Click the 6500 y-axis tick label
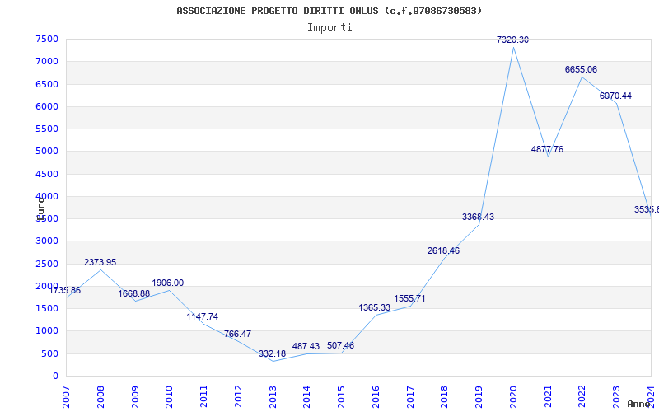Screen dimensions: 659x412 click(47, 84)
